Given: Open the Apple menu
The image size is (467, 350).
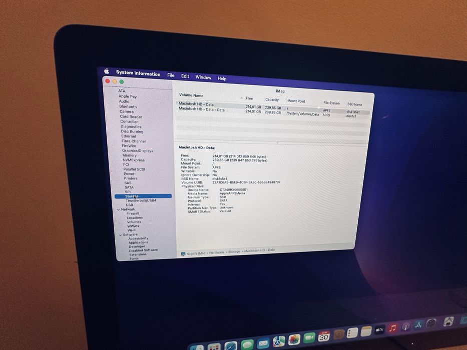Looking at the screenshot, I should pyautogui.click(x=107, y=71).
